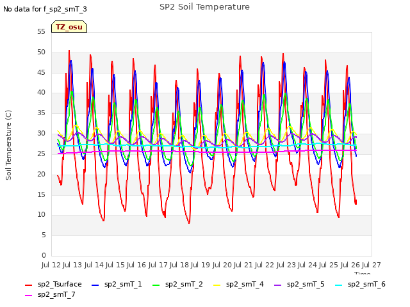The image size is (410, 307).
Task: Click the Jul 12 x-axis tick label
Action: [x=51, y=265]
